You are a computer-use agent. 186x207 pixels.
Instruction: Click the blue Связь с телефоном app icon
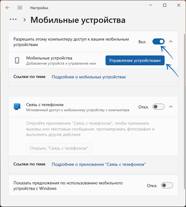pos(17,107)
